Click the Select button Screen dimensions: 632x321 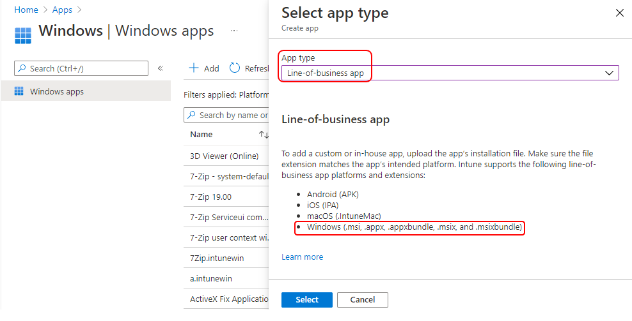pos(307,300)
